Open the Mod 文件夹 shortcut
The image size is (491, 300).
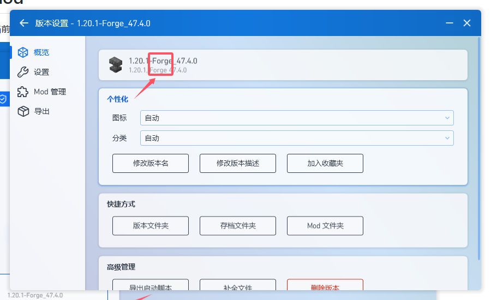coord(325,225)
